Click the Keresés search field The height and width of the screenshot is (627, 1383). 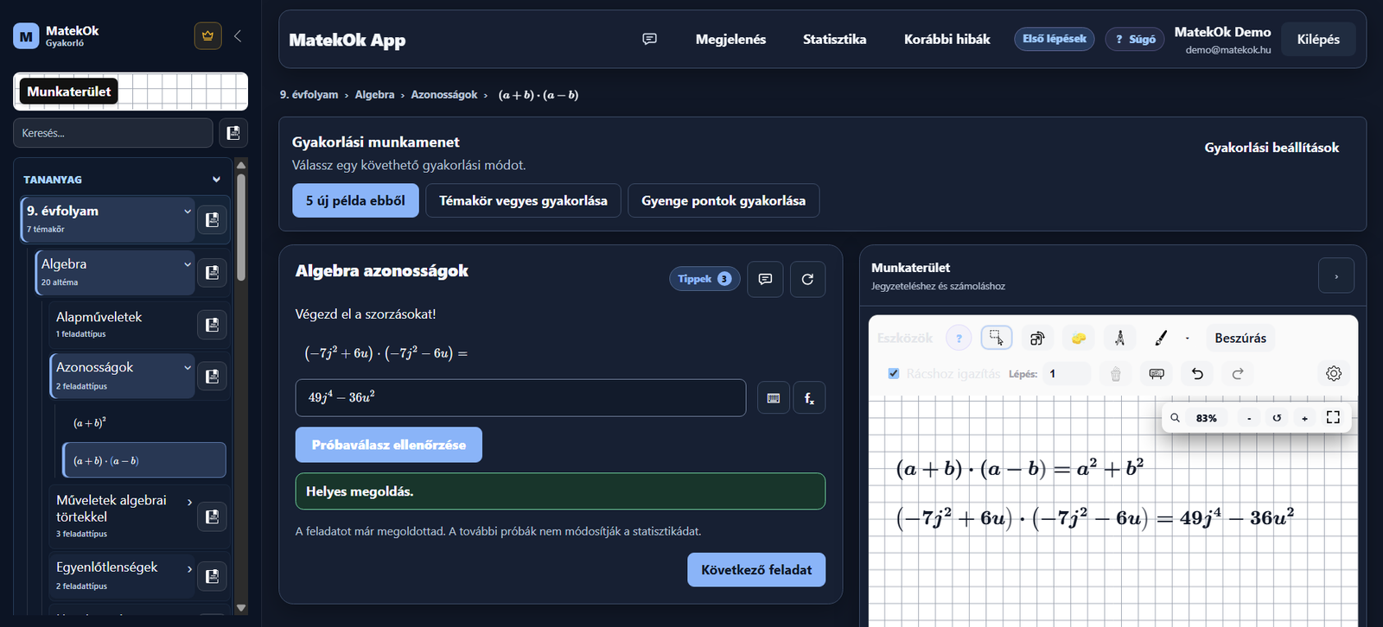pyautogui.click(x=113, y=133)
